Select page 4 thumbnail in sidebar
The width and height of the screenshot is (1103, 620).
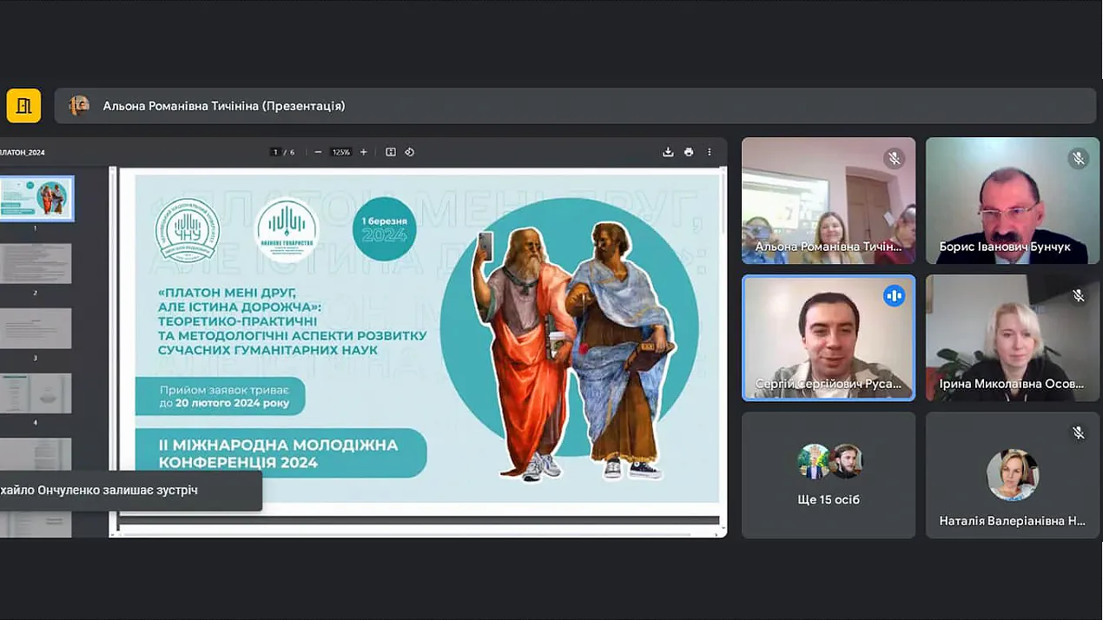click(36, 393)
